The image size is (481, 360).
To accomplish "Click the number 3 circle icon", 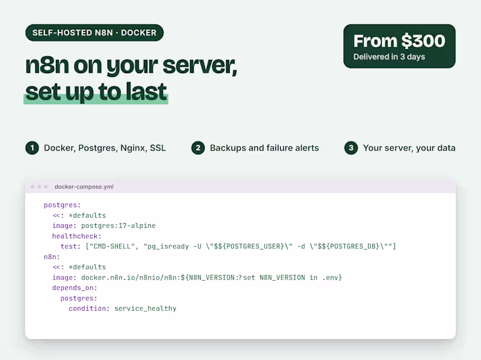I will [351, 148].
